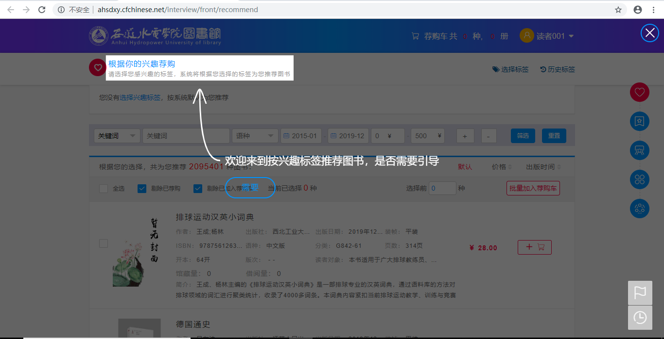
Task: Click the clock history icon at bottom right
Action: pyautogui.click(x=640, y=318)
